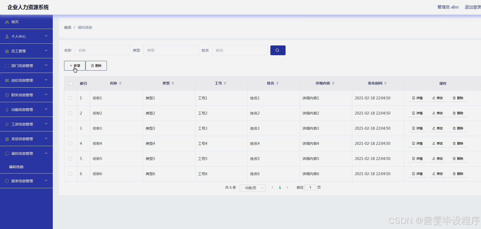Tick the checkbox for row 名称5
This screenshot has height=229, width=481.
click(x=70, y=159)
